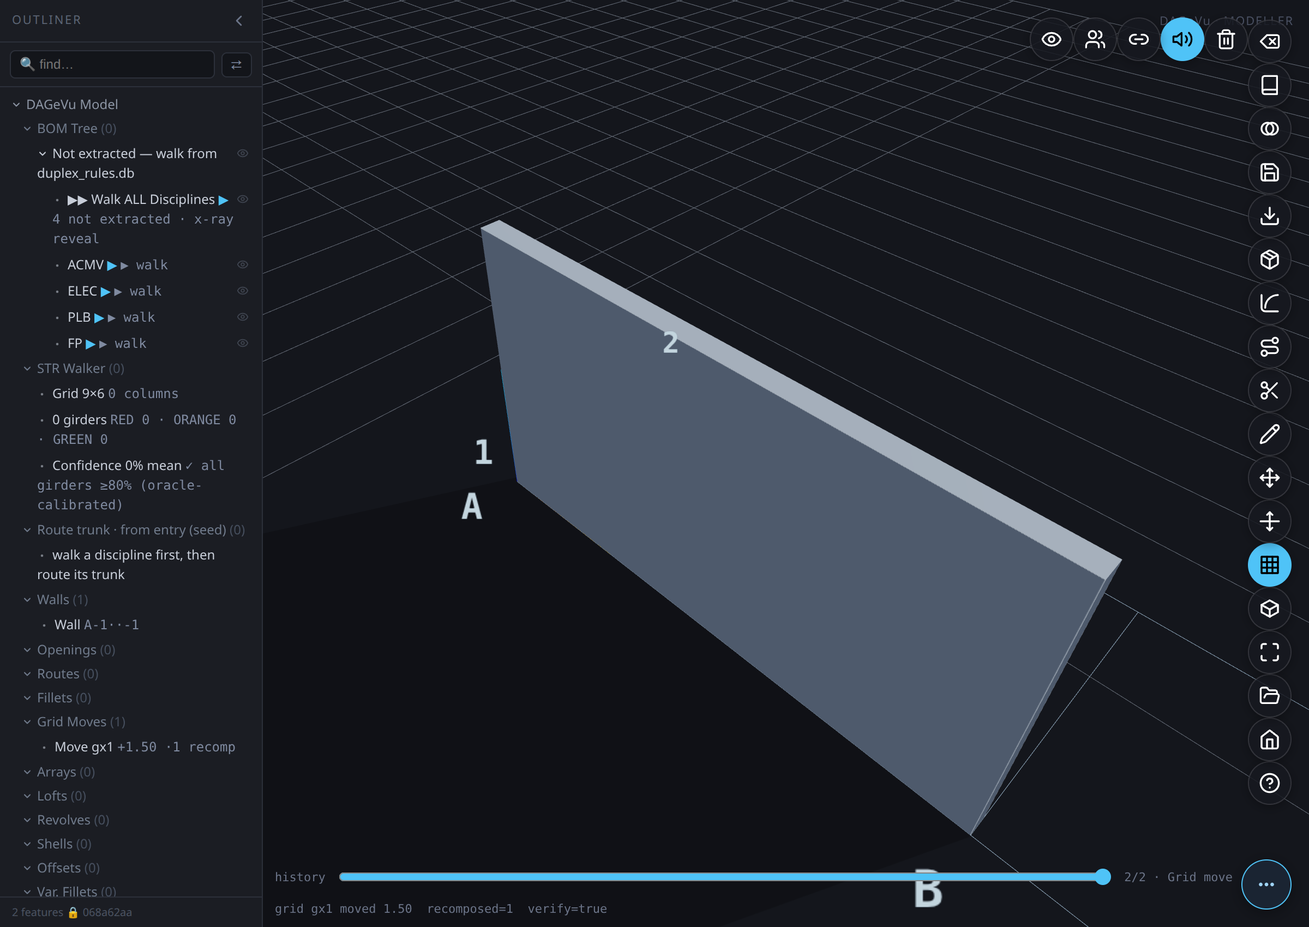Open the book reference icon
The height and width of the screenshot is (927, 1309).
tap(1269, 85)
